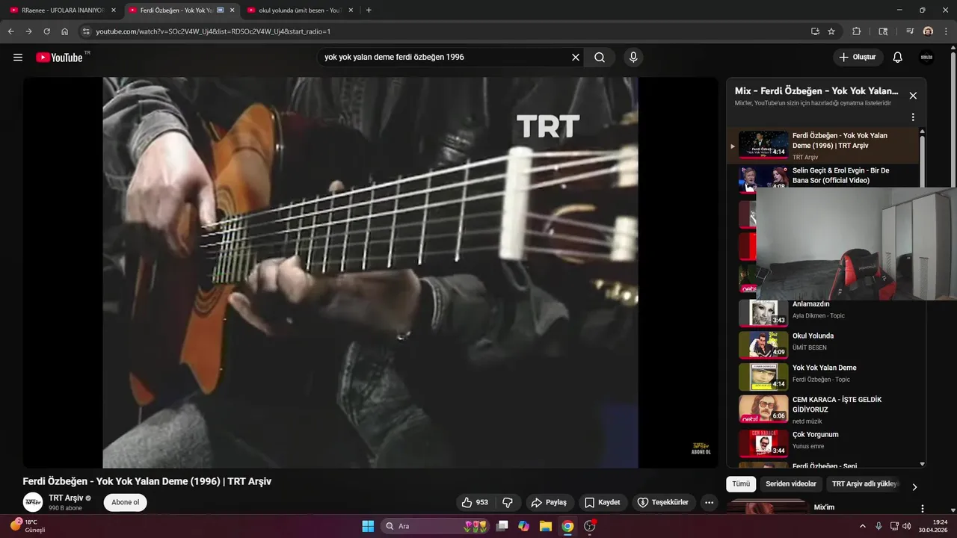
Task: Run search with the magnifier button
Action: coord(600,58)
